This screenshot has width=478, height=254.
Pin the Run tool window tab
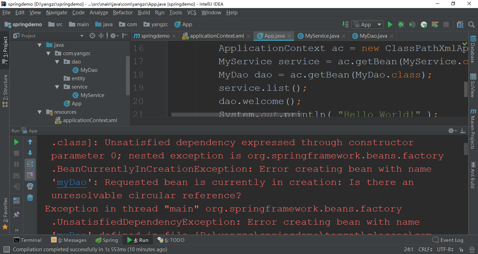point(16,214)
